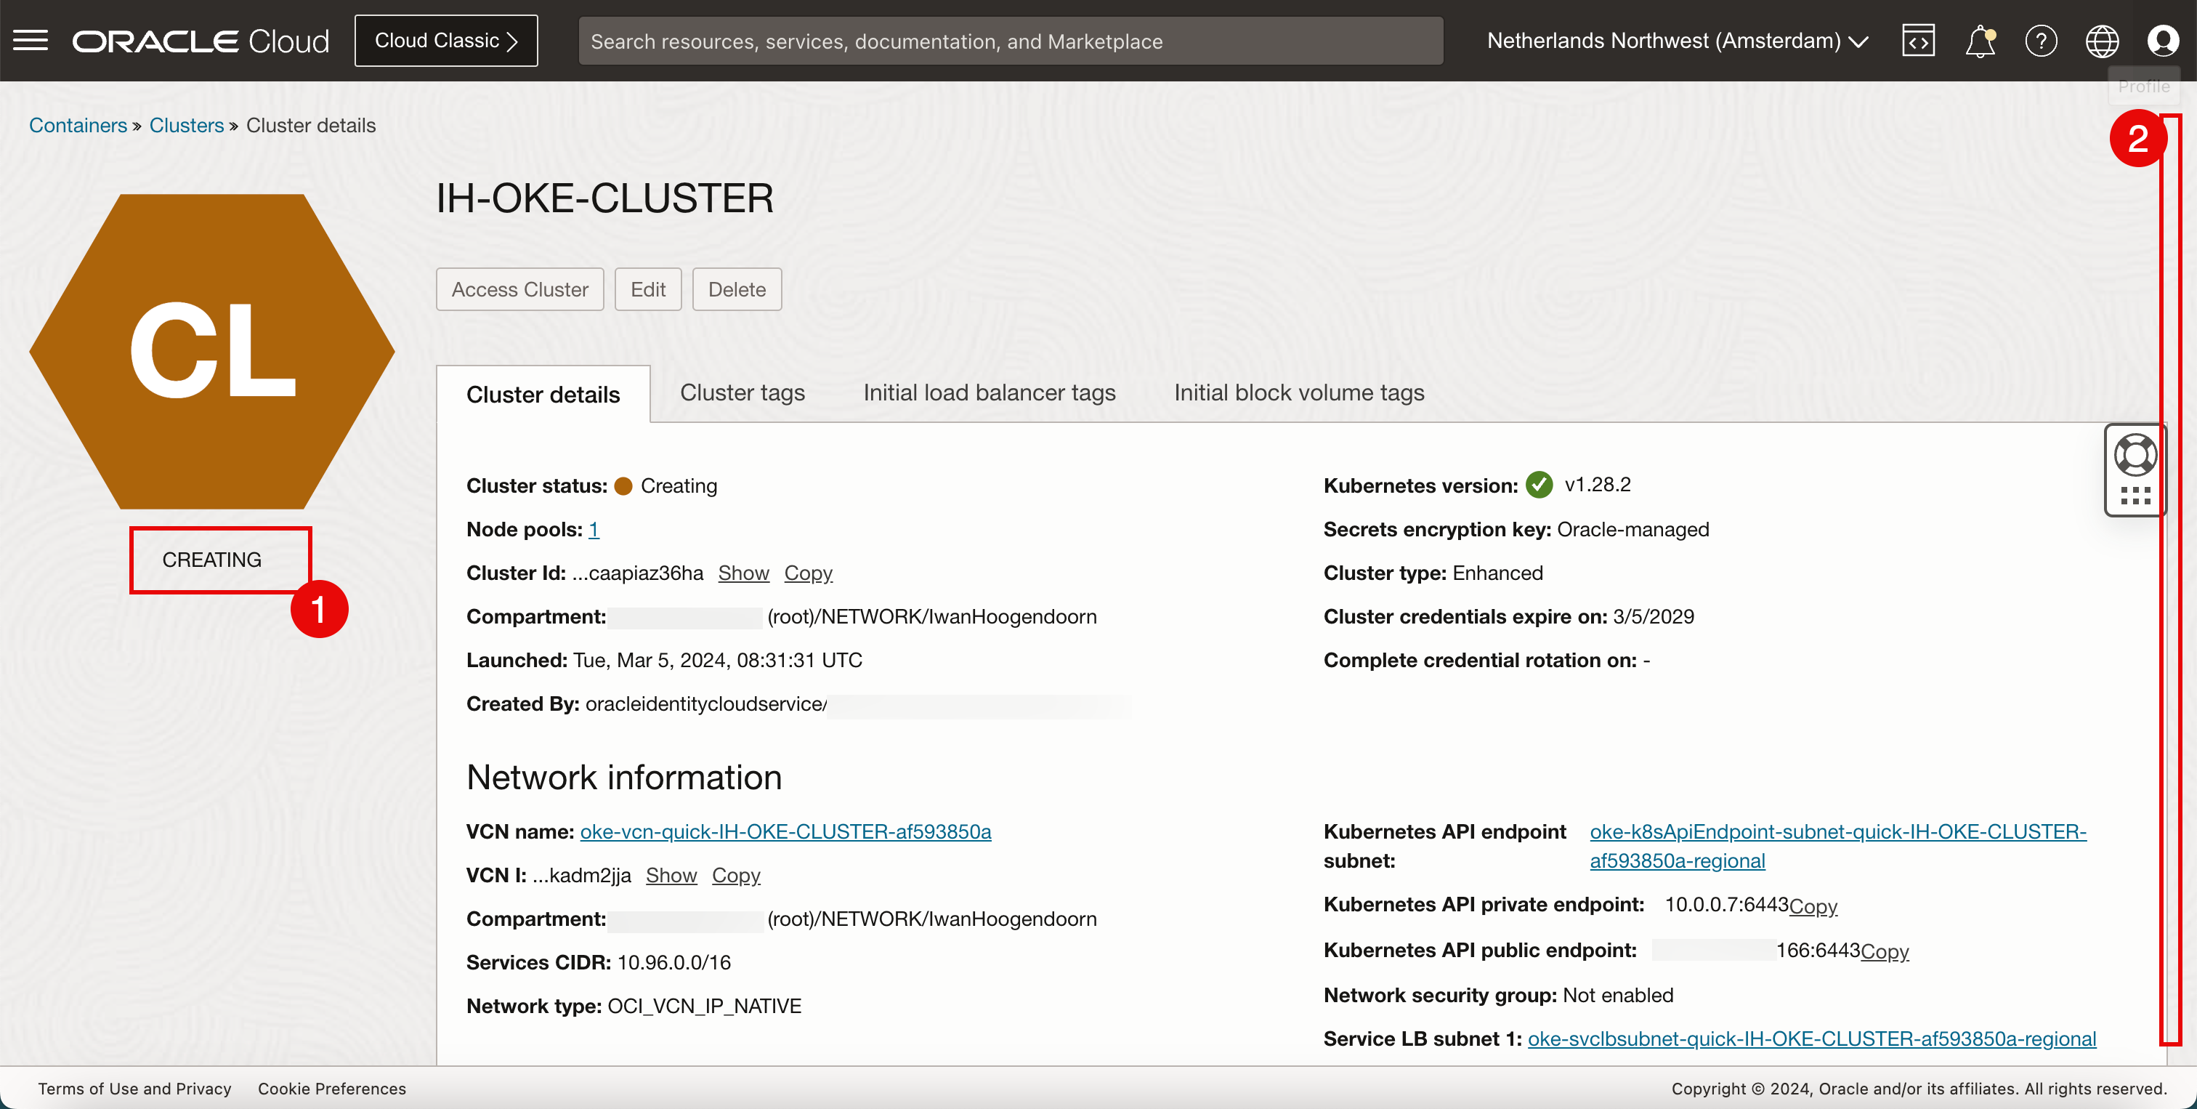Open the hamburger navigation menu
This screenshot has width=2197, height=1109.
coord(31,40)
